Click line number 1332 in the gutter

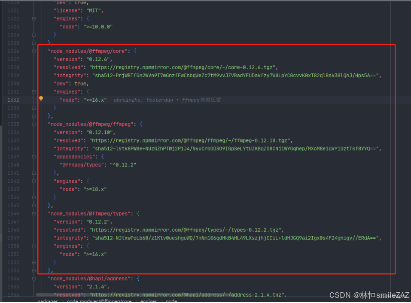coord(13,100)
